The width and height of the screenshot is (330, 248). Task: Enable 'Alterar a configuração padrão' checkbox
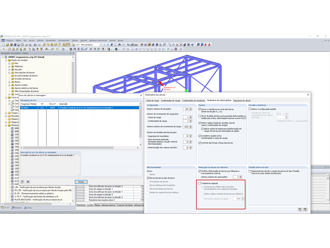[250, 109]
